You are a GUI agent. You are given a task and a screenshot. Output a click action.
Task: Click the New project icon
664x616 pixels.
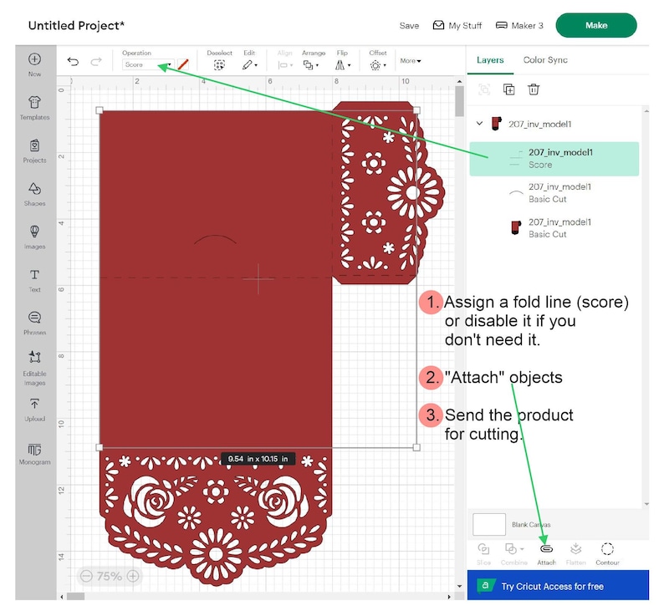pyautogui.click(x=34, y=59)
